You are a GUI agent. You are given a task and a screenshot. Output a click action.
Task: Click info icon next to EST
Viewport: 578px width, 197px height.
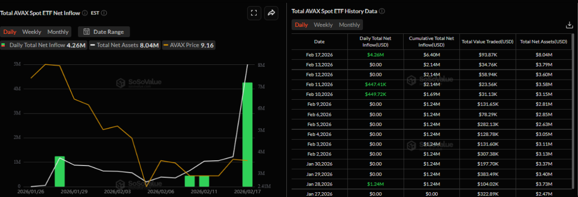(x=104, y=13)
